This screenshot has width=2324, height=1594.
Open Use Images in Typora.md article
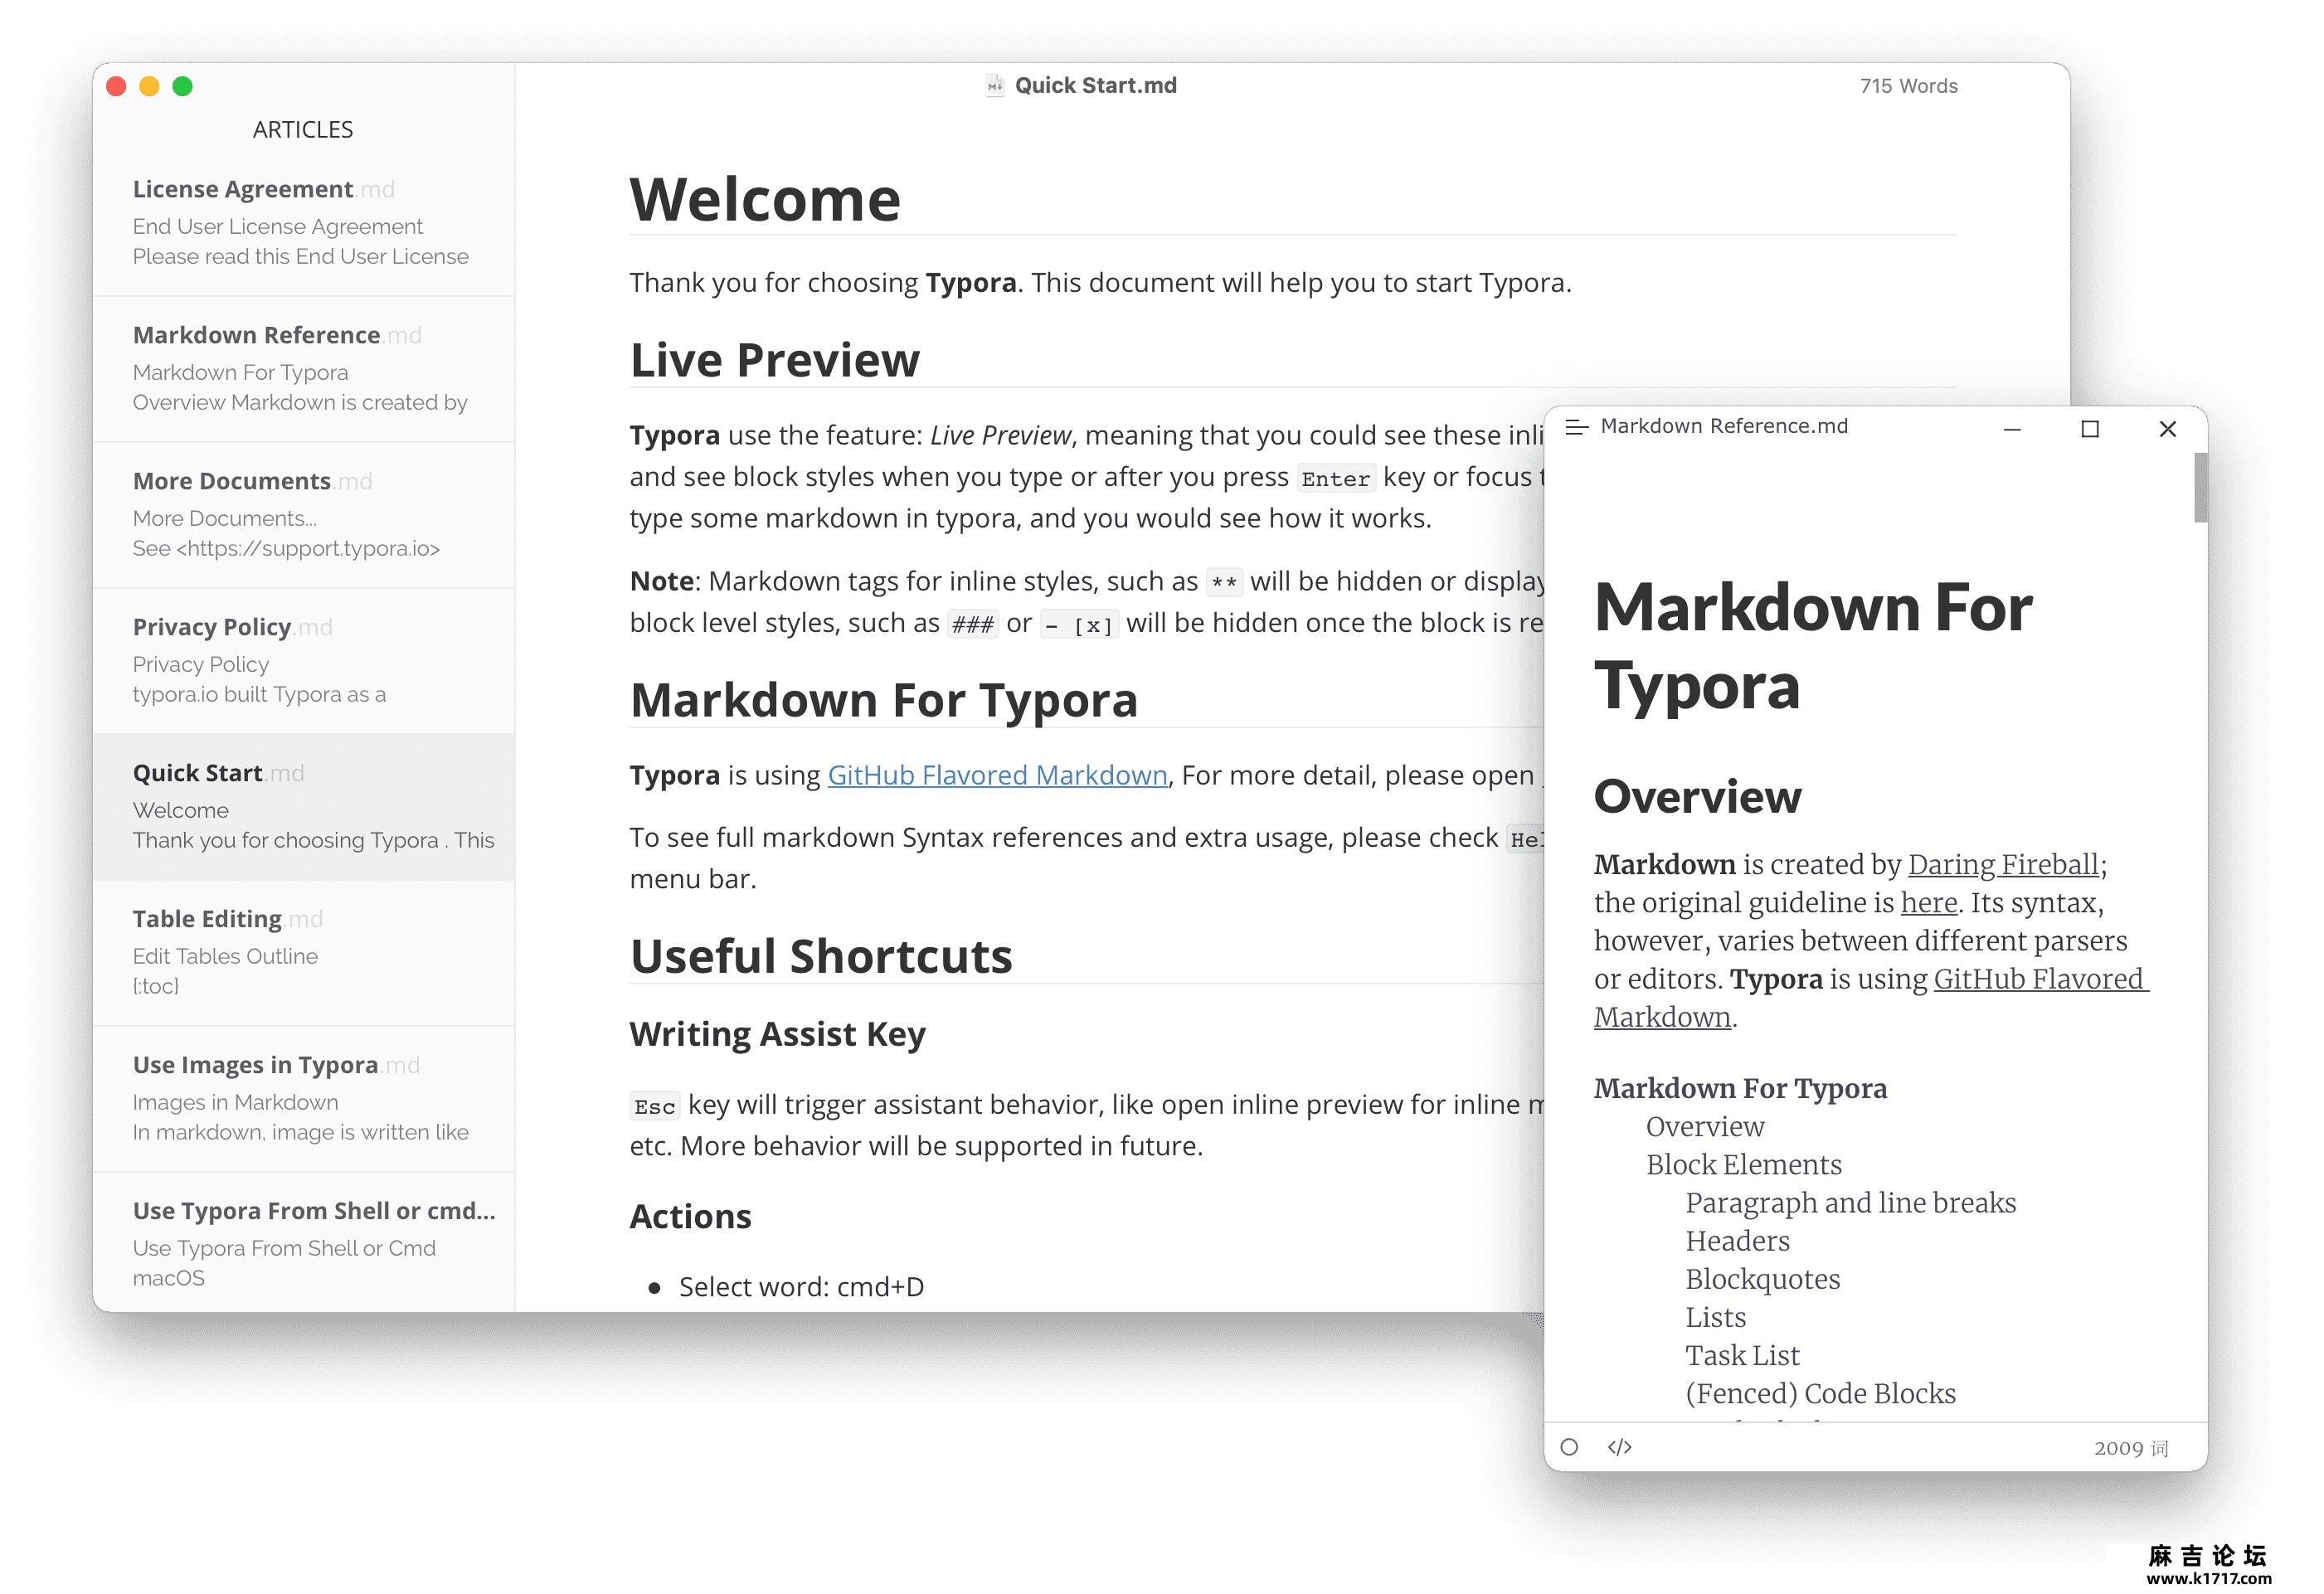tap(304, 1099)
